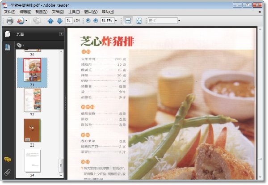
Task: Open the attachments panel paperclip icon
Action: click(7, 172)
